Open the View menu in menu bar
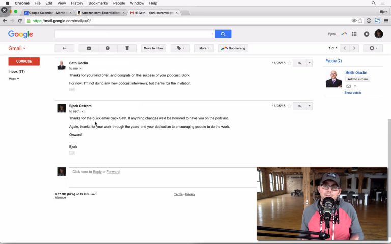The image size is (391, 244). pyautogui.click(x=61, y=3)
